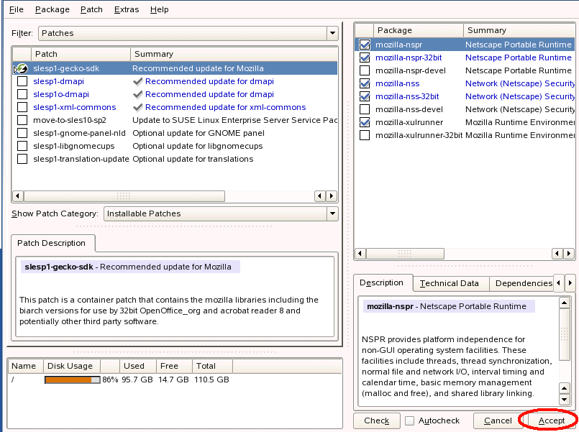The width and height of the screenshot is (579, 432).
Task: Check the mozilla-nss-devel package checkbox
Action: tap(365, 109)
